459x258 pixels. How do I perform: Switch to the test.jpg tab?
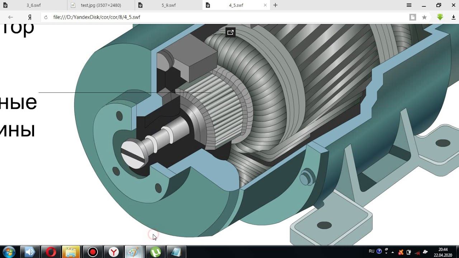pyautogui.click(x=101, y=5)
